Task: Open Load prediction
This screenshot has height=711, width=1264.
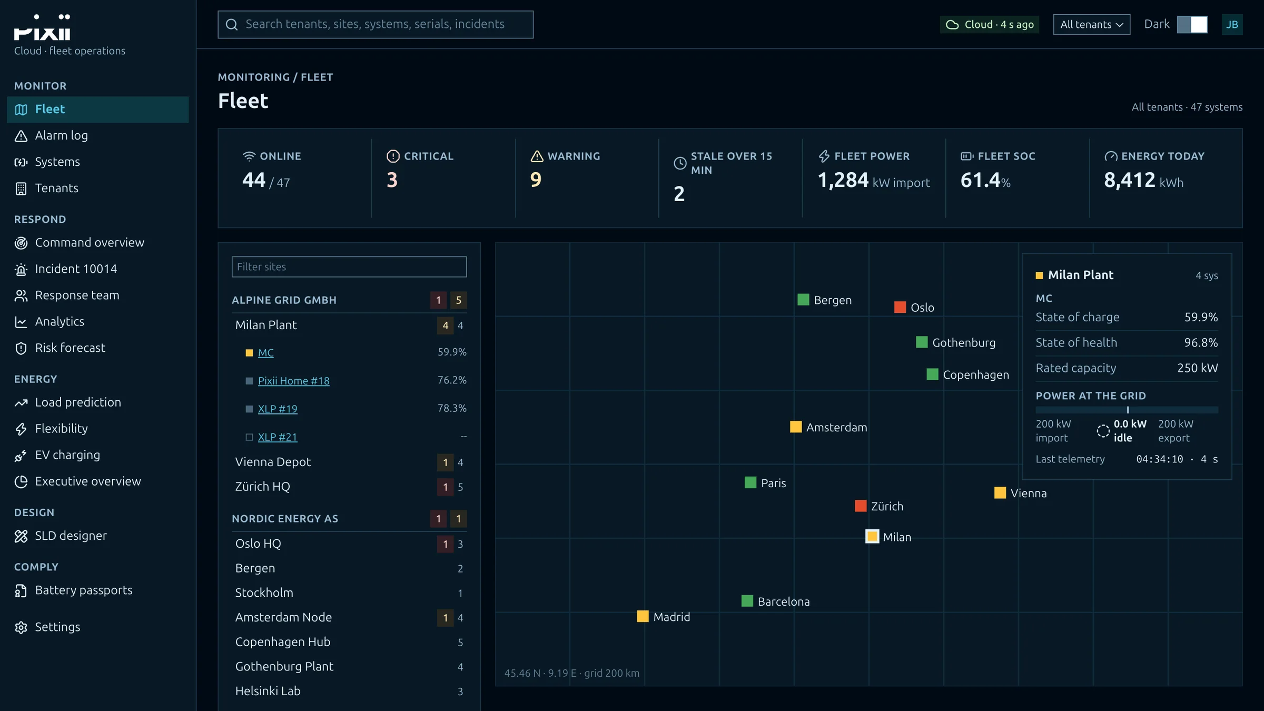Action: (x=97, y=402)
